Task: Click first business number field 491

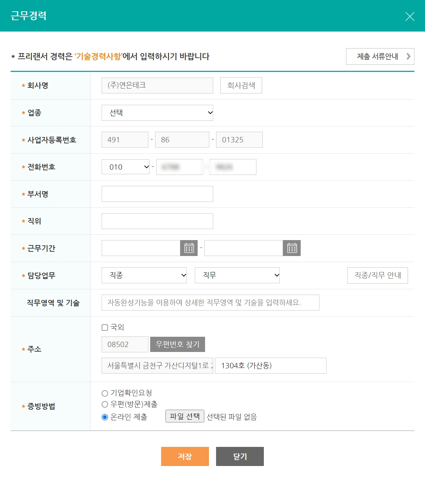Action: 125,140
